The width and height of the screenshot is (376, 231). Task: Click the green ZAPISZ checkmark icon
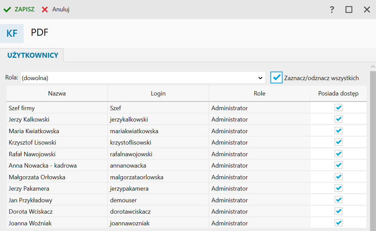(x=7, y=9)
